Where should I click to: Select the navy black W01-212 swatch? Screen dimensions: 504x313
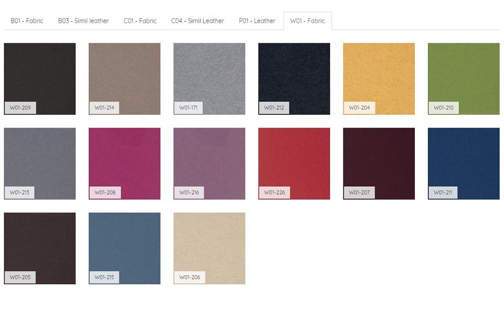tap(294, 79)
